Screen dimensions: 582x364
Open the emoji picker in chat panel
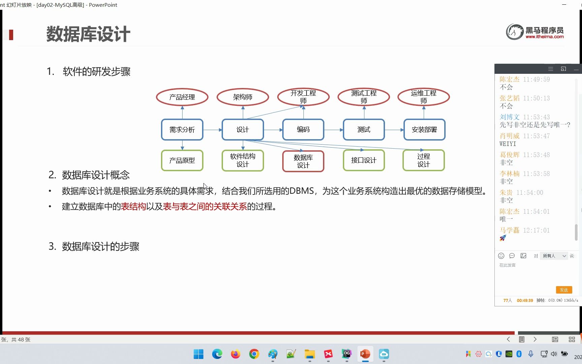pyautogui.click(x=501, y=256)
